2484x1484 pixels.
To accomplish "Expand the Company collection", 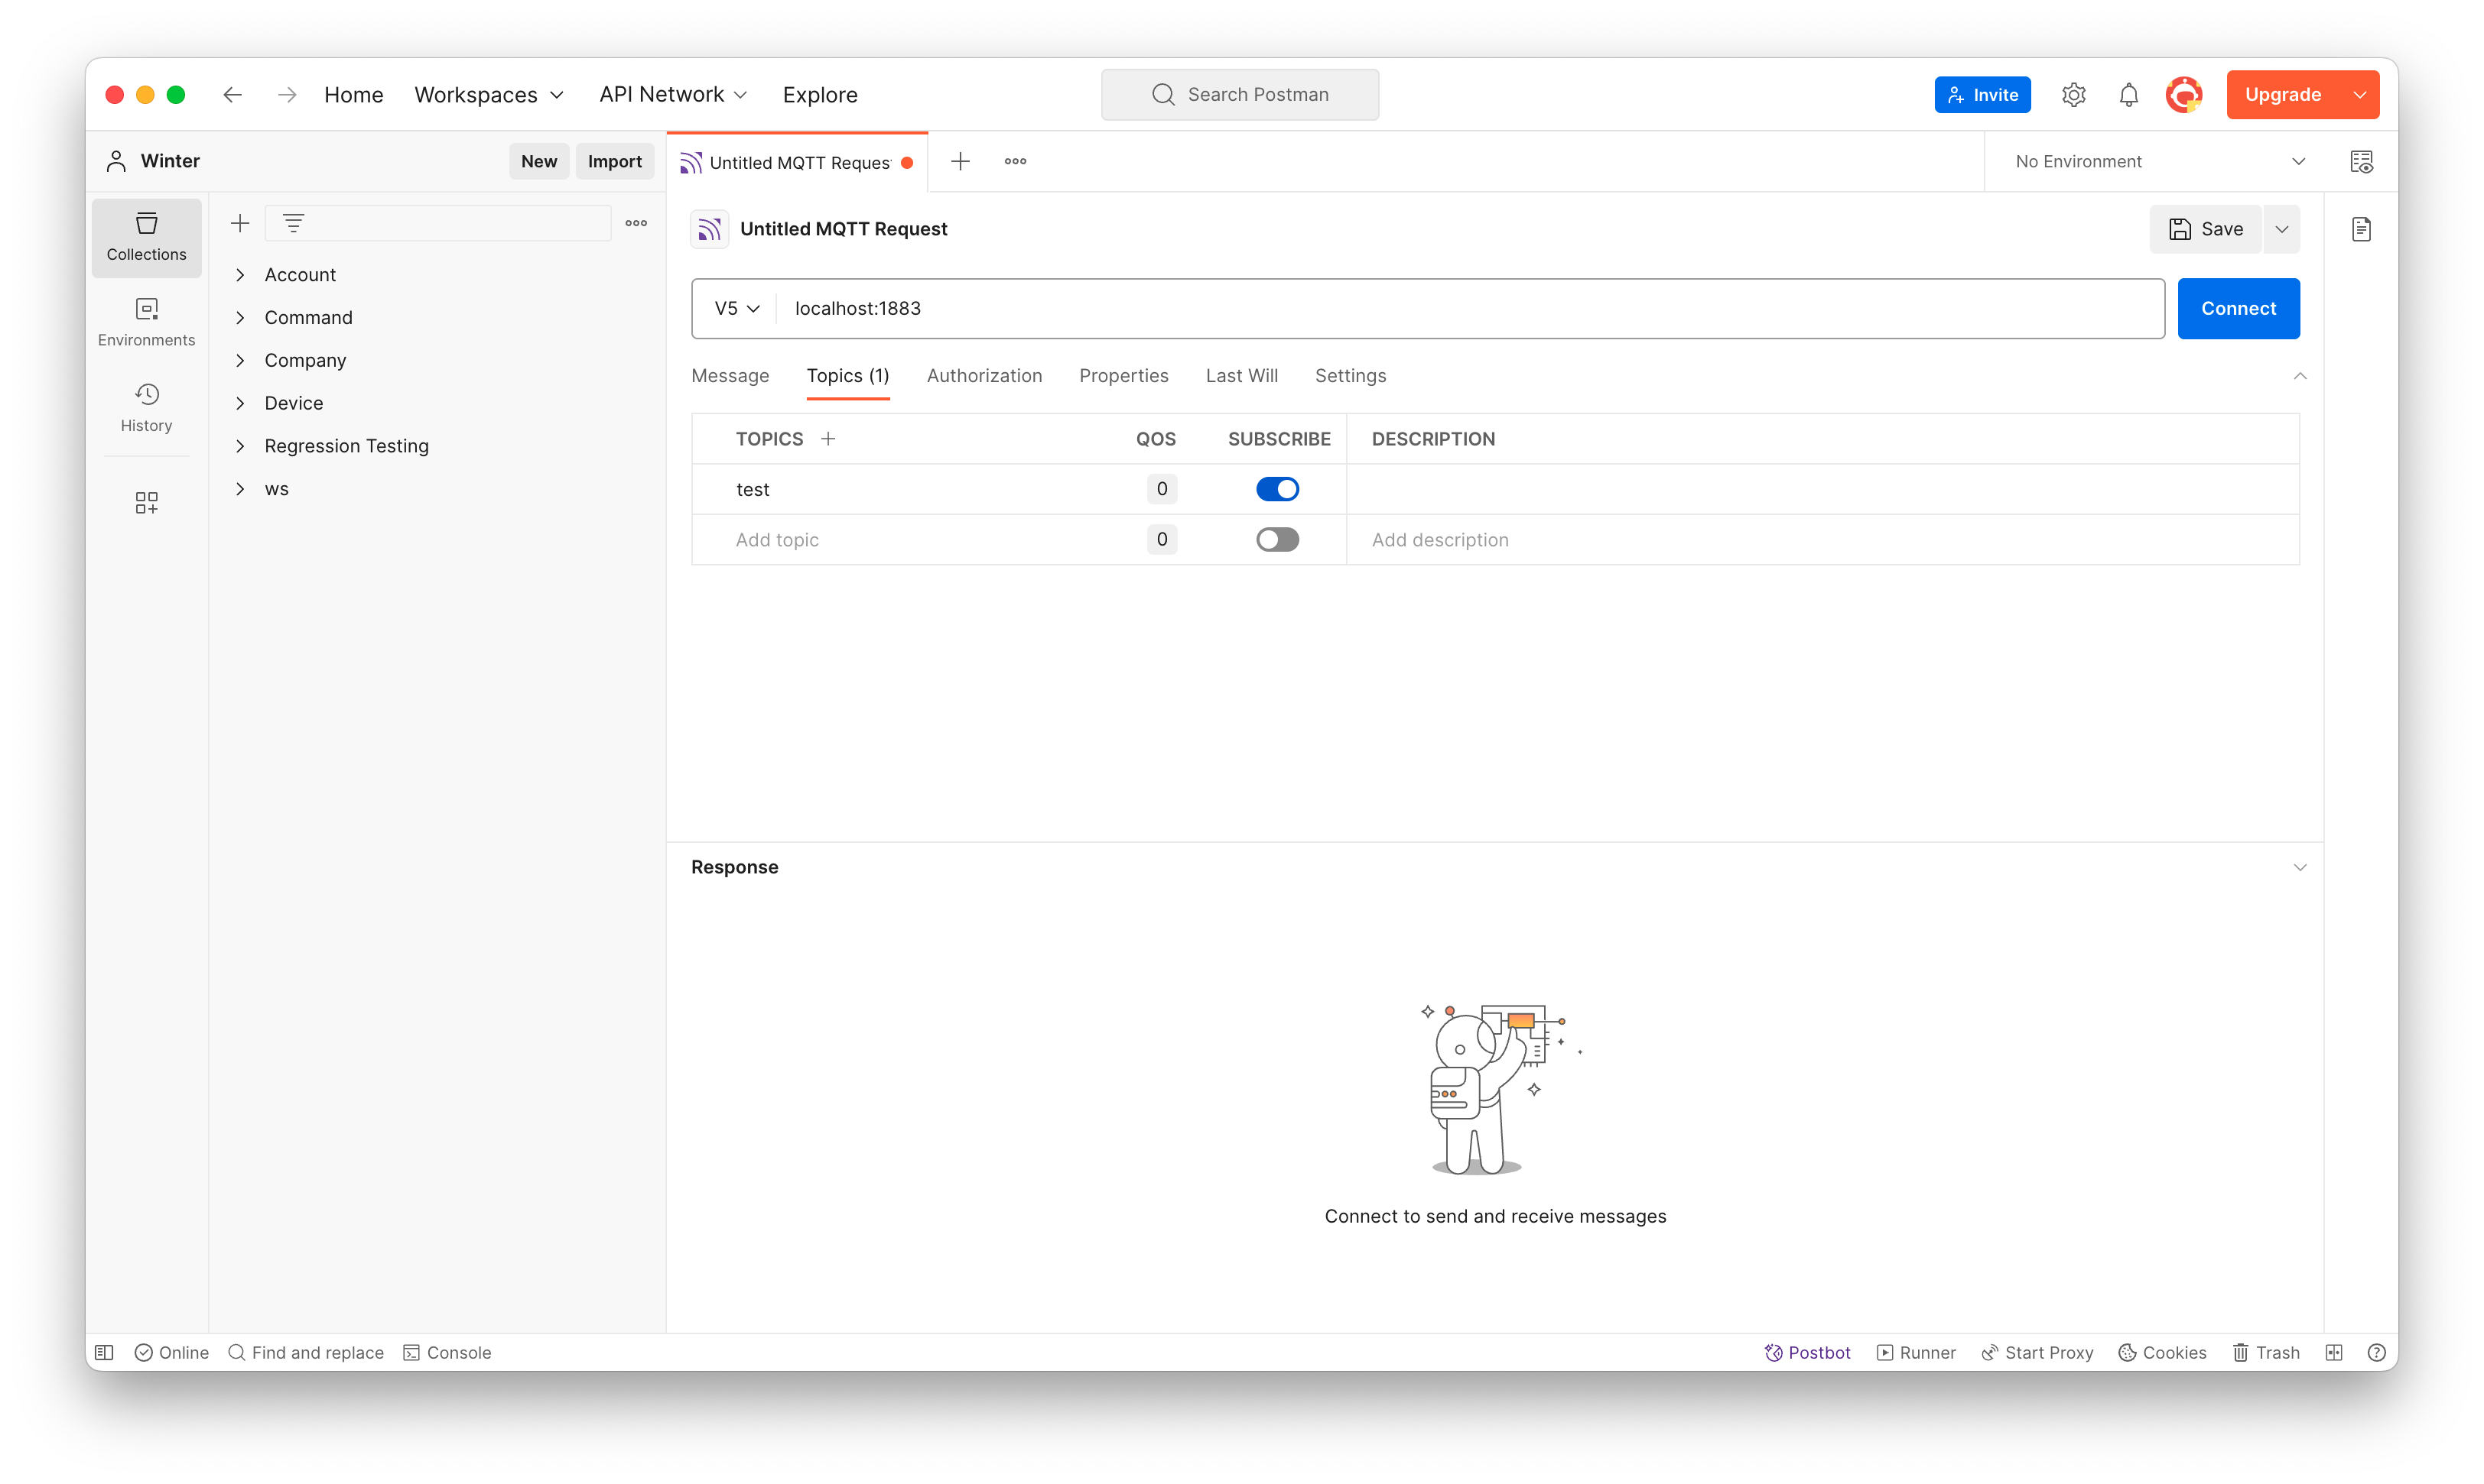I will (240, 360).
